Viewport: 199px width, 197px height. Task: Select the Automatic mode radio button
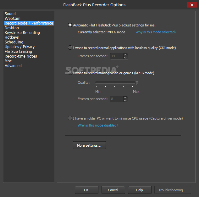(70, 25)
